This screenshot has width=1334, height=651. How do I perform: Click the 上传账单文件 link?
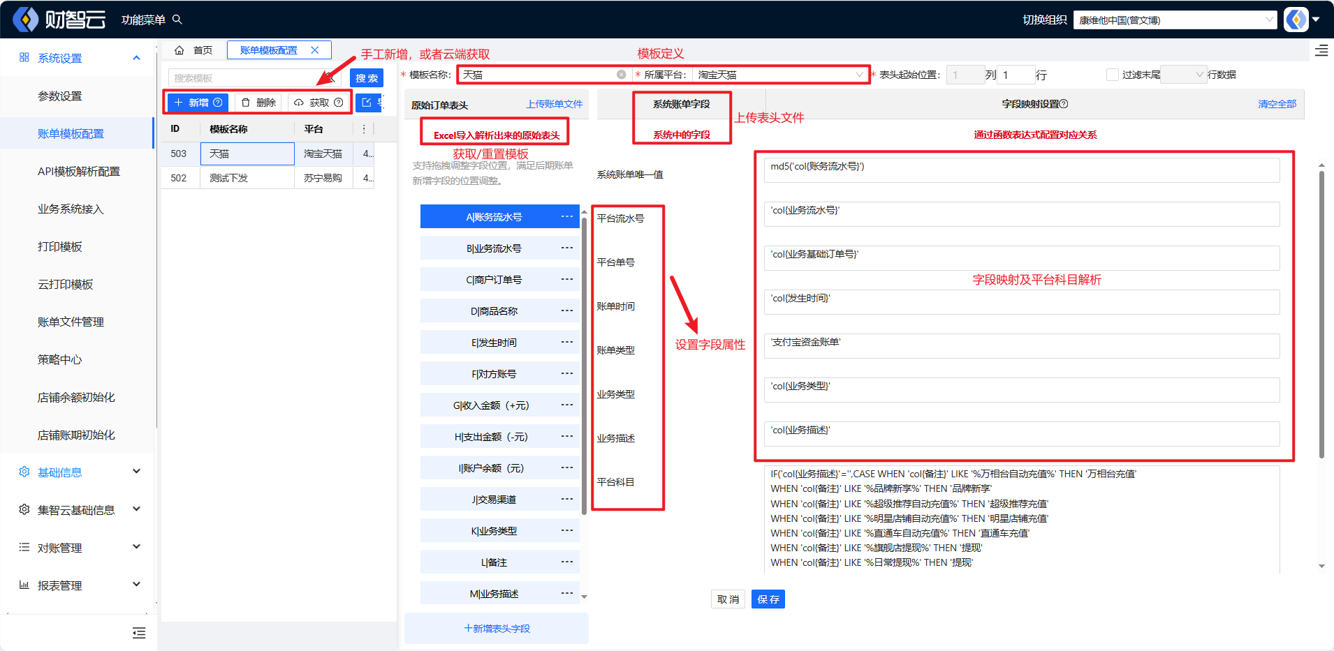pos(554,104)
